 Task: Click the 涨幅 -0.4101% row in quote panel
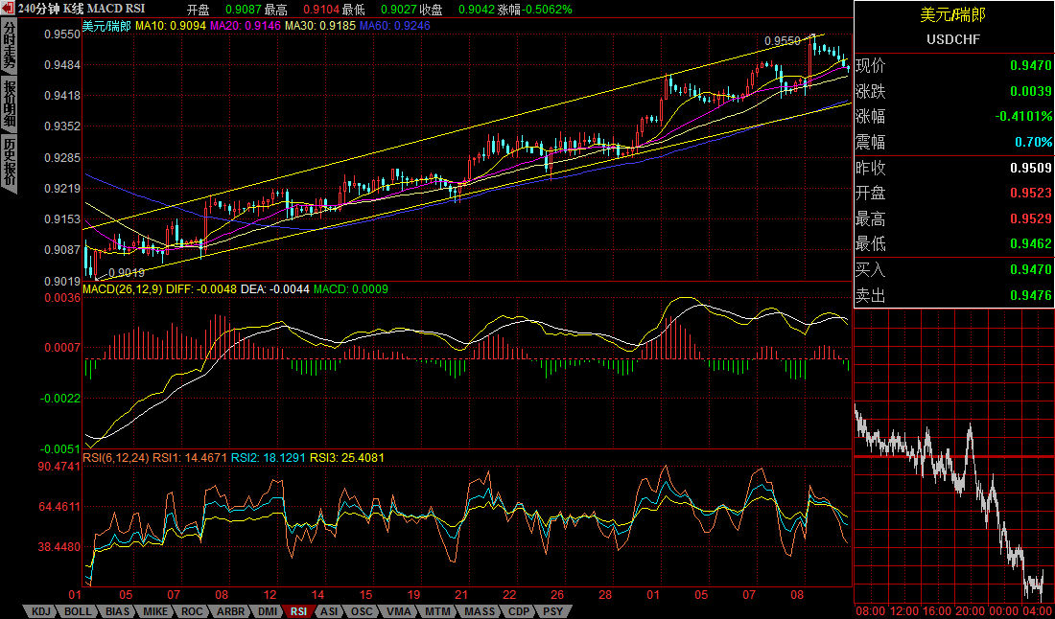tap(954, 116)
